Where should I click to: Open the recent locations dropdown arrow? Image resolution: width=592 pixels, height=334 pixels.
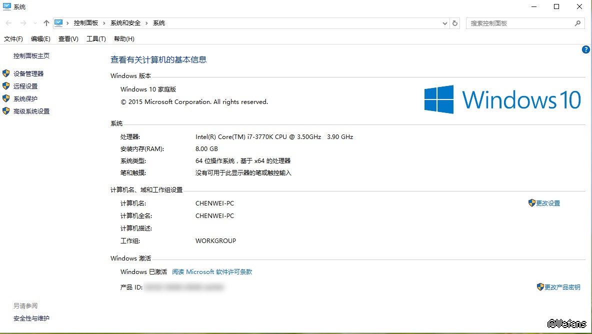35,23
